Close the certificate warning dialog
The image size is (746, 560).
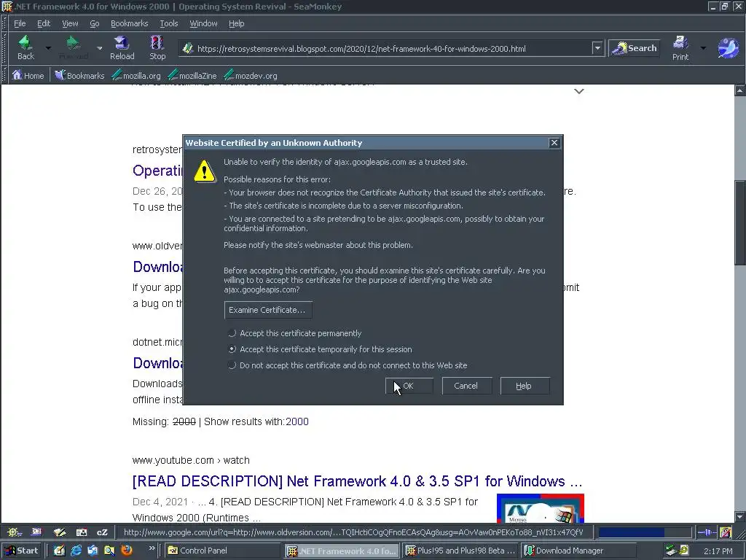[554, 143]
